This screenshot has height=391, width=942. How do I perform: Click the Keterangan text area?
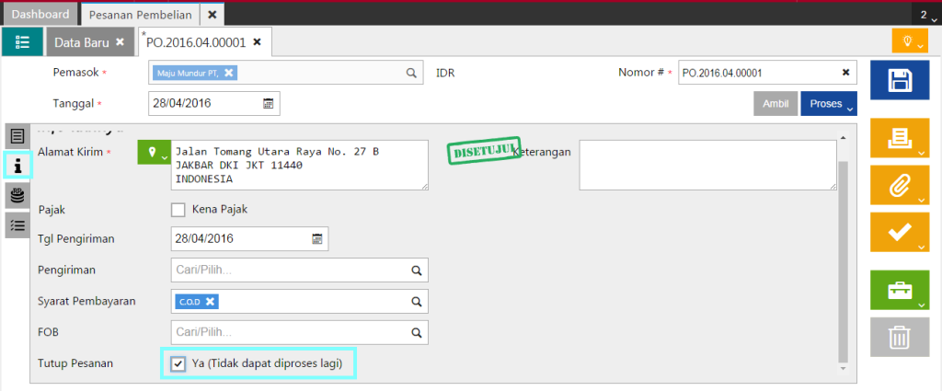click(x=706, y=165)
